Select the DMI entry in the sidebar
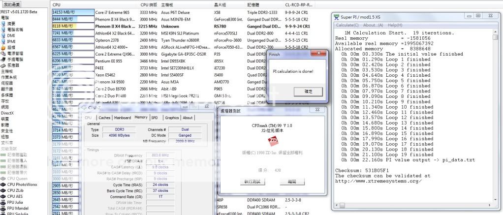Screen dimensions: 503x215 point(11,35)
